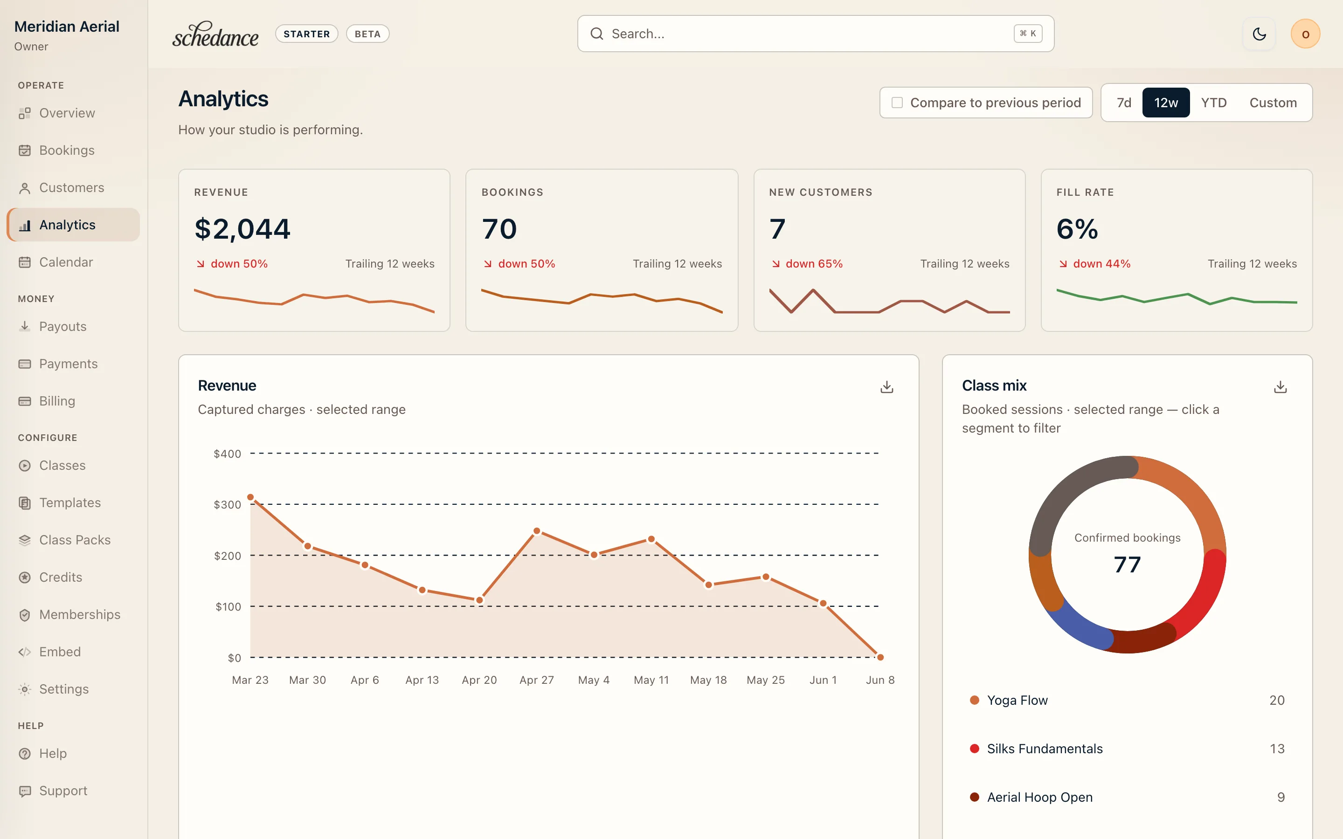The width and height of the screenshot is (1343, 839).
Task: Focus the Search input field
Action: click(816, 34)
